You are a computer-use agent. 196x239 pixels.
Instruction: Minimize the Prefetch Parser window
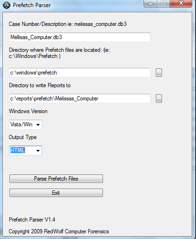point(151,3)
